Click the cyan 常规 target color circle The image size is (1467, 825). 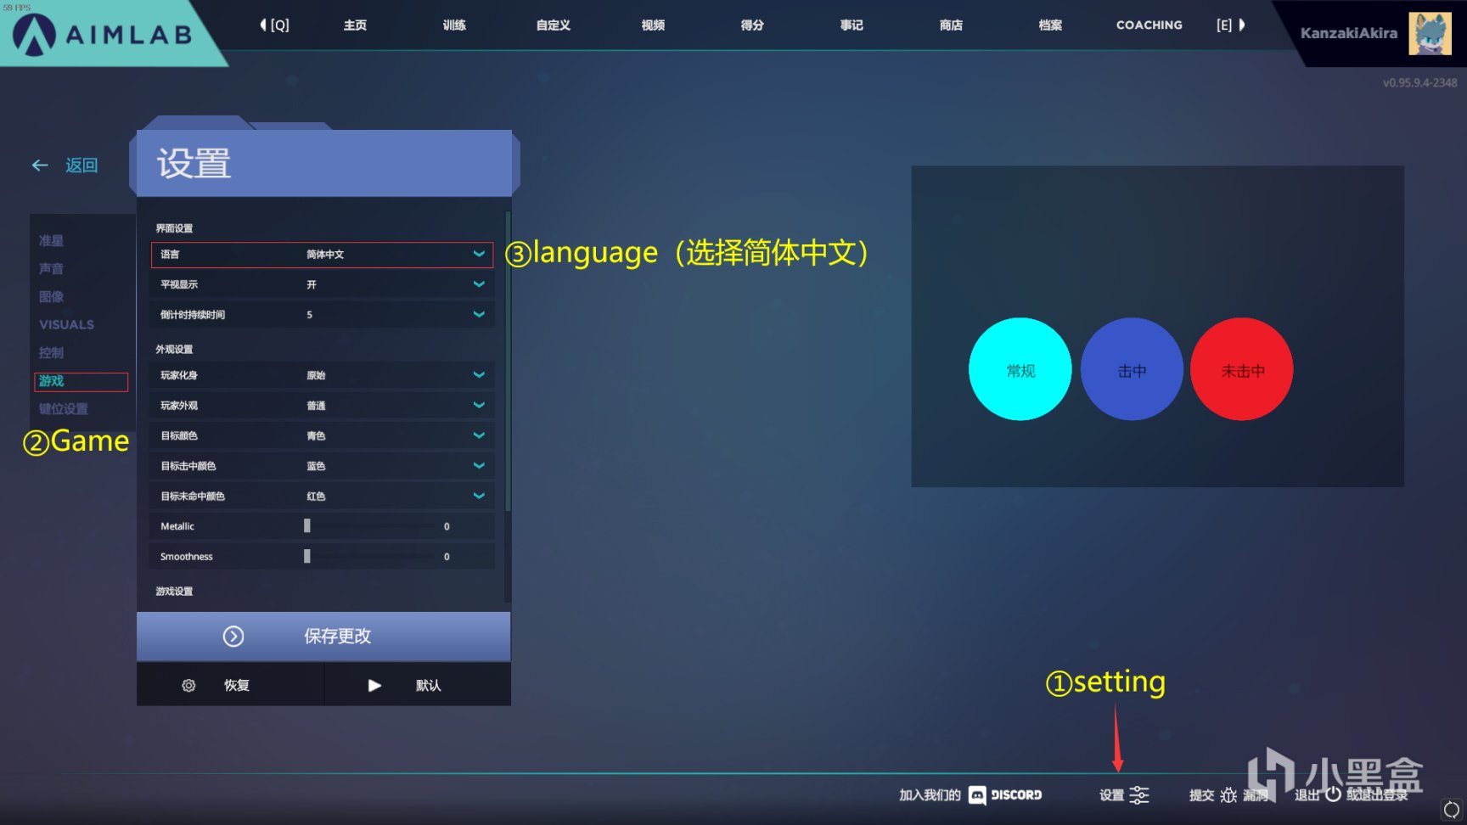(1020, 369)
